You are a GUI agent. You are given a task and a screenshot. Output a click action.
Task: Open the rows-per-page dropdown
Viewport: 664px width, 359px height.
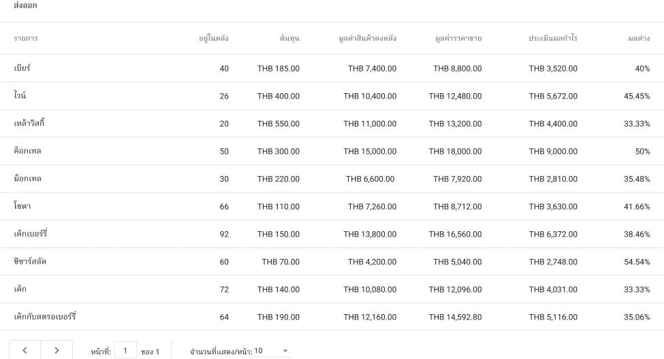[x=271, y=351]
